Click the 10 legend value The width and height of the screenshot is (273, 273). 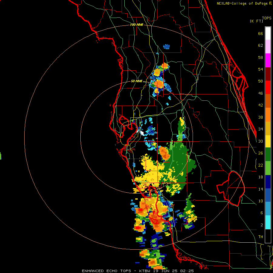click(261, 201)
